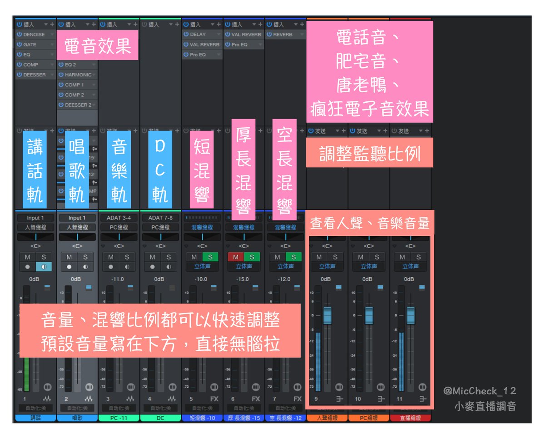Screen dimensions: 545x439
Task: Mute channel 11 master bus
Action: pos(402,257)
